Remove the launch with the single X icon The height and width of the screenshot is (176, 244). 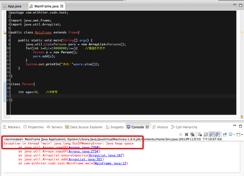click(x=186, y=134)
